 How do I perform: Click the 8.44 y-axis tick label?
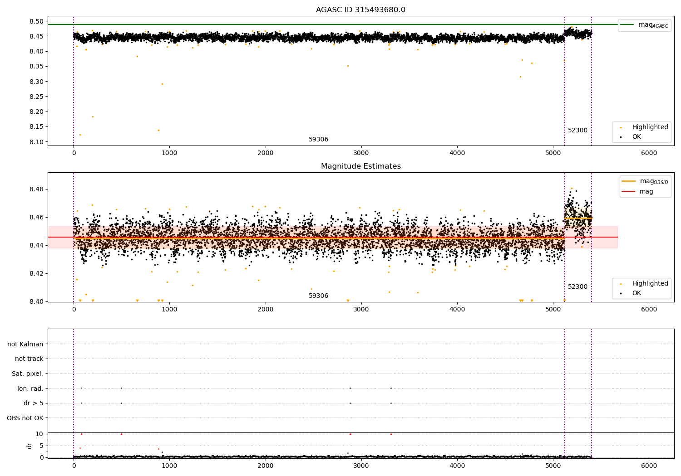click(37, 245)
